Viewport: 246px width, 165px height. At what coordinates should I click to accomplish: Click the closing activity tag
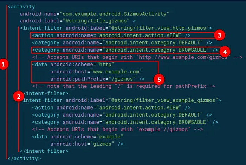click(x=24, y=158)
